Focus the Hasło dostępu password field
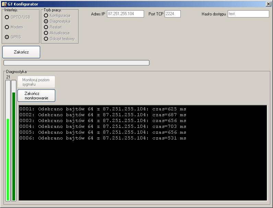 tap(248, 14)
